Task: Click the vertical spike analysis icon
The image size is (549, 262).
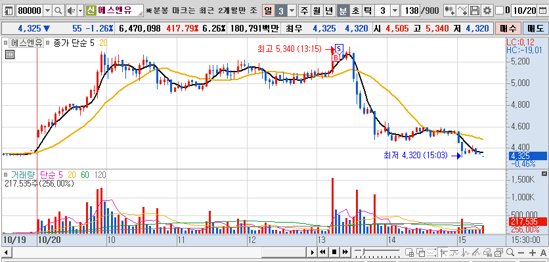Action: tap(466, 252)
